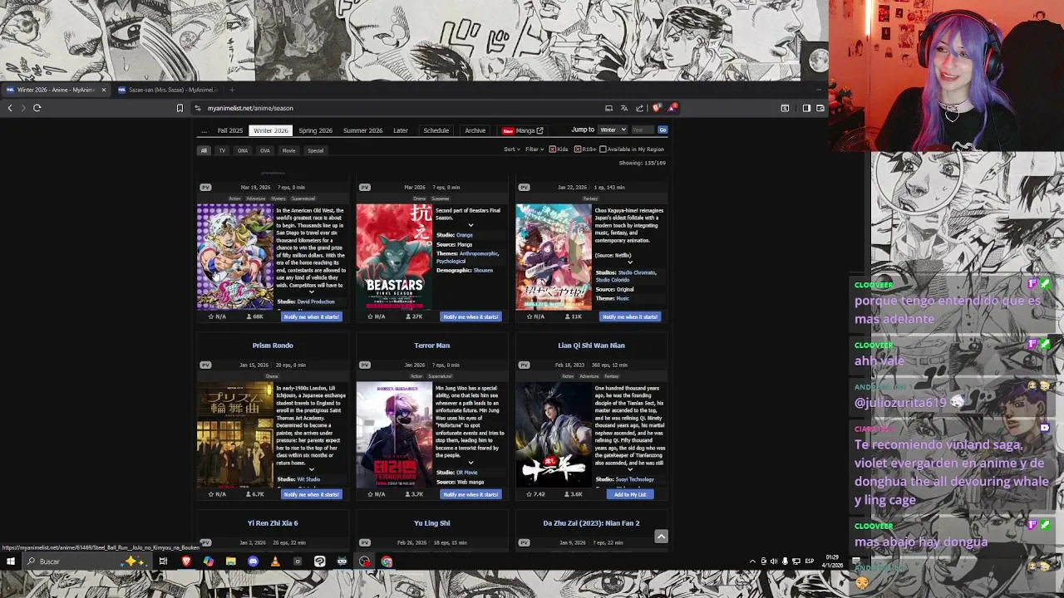Open the Prism Rondo title link
The height and width of the screenshot is (598, 1064).
tap(273, 346)
